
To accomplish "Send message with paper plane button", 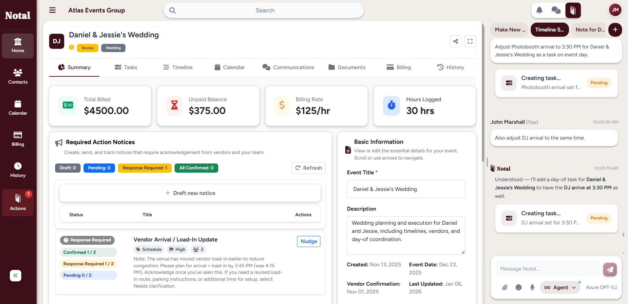I will (x=610, y=269).
